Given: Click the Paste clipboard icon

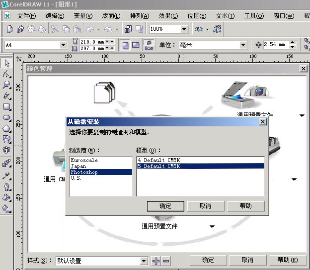Looking at the screenshot, I should (x=77, y=29).
